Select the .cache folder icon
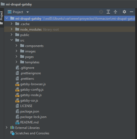 [x=17, y=24]
